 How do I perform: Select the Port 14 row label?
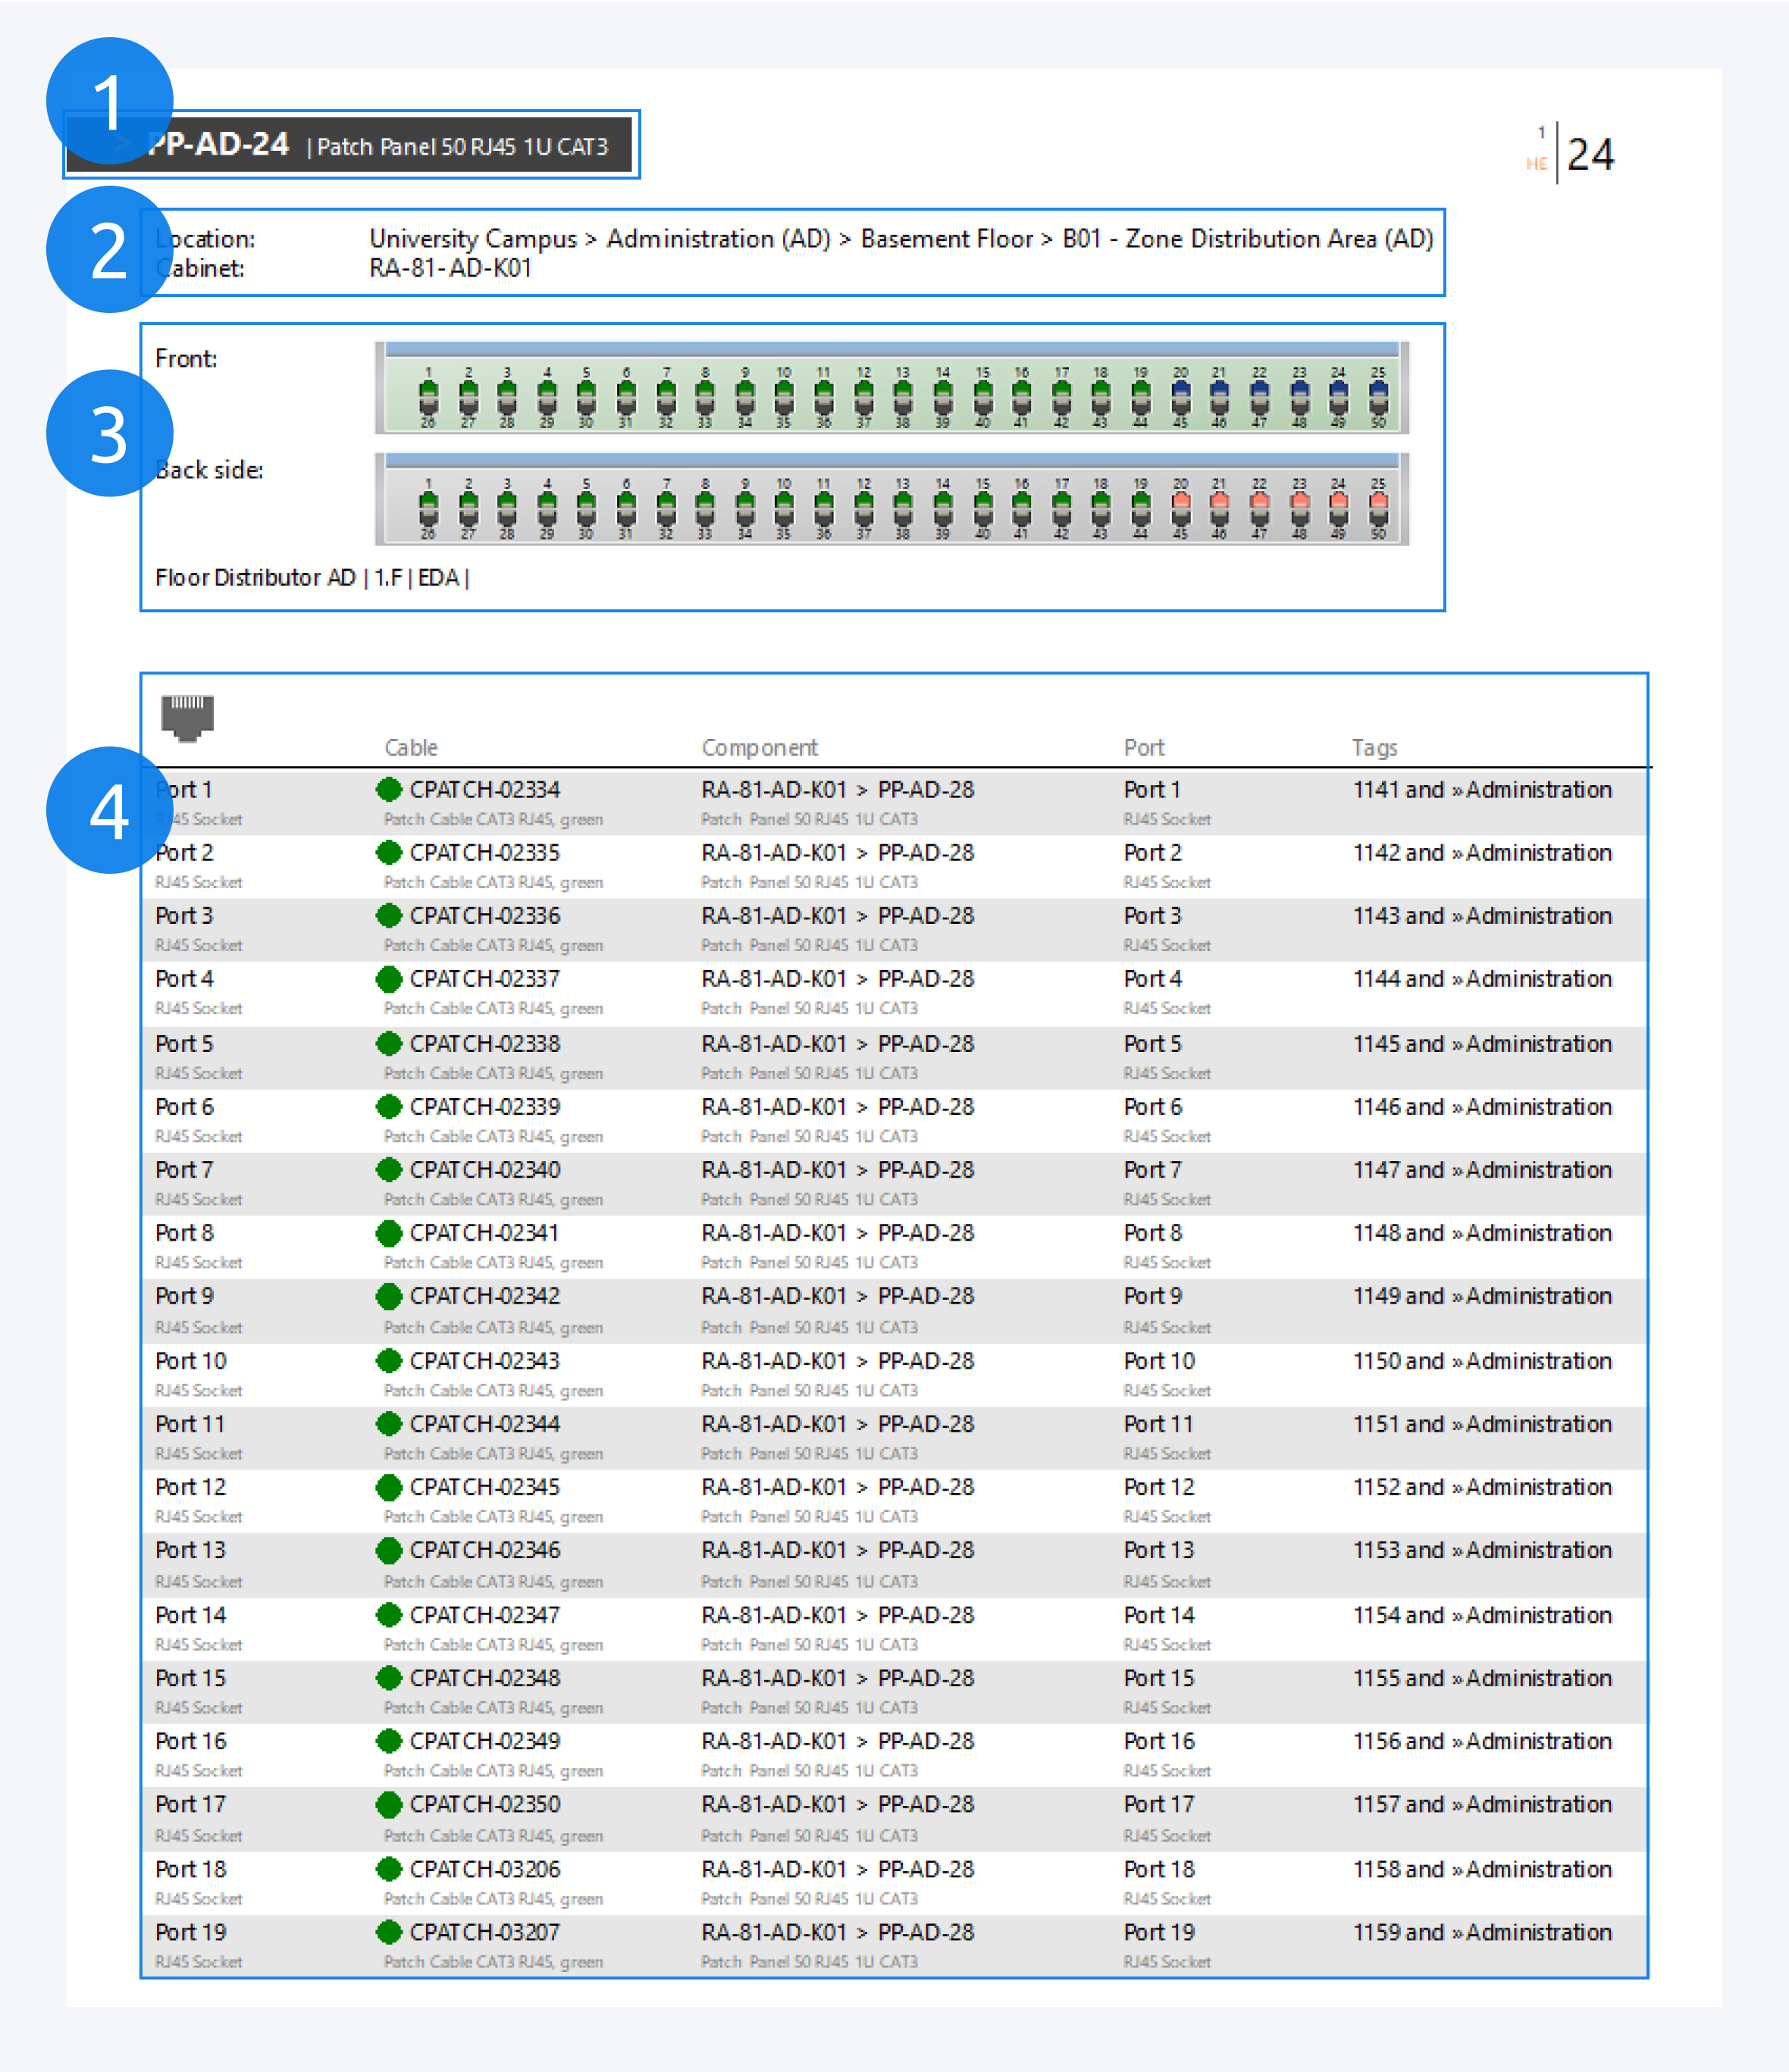(190, 1614)
